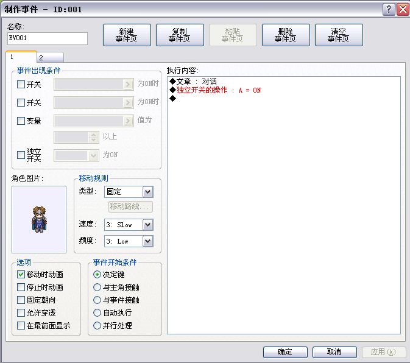Click the 新建事件页 button
The height and width of the screenshot is (363, 410).
point(127,35)
